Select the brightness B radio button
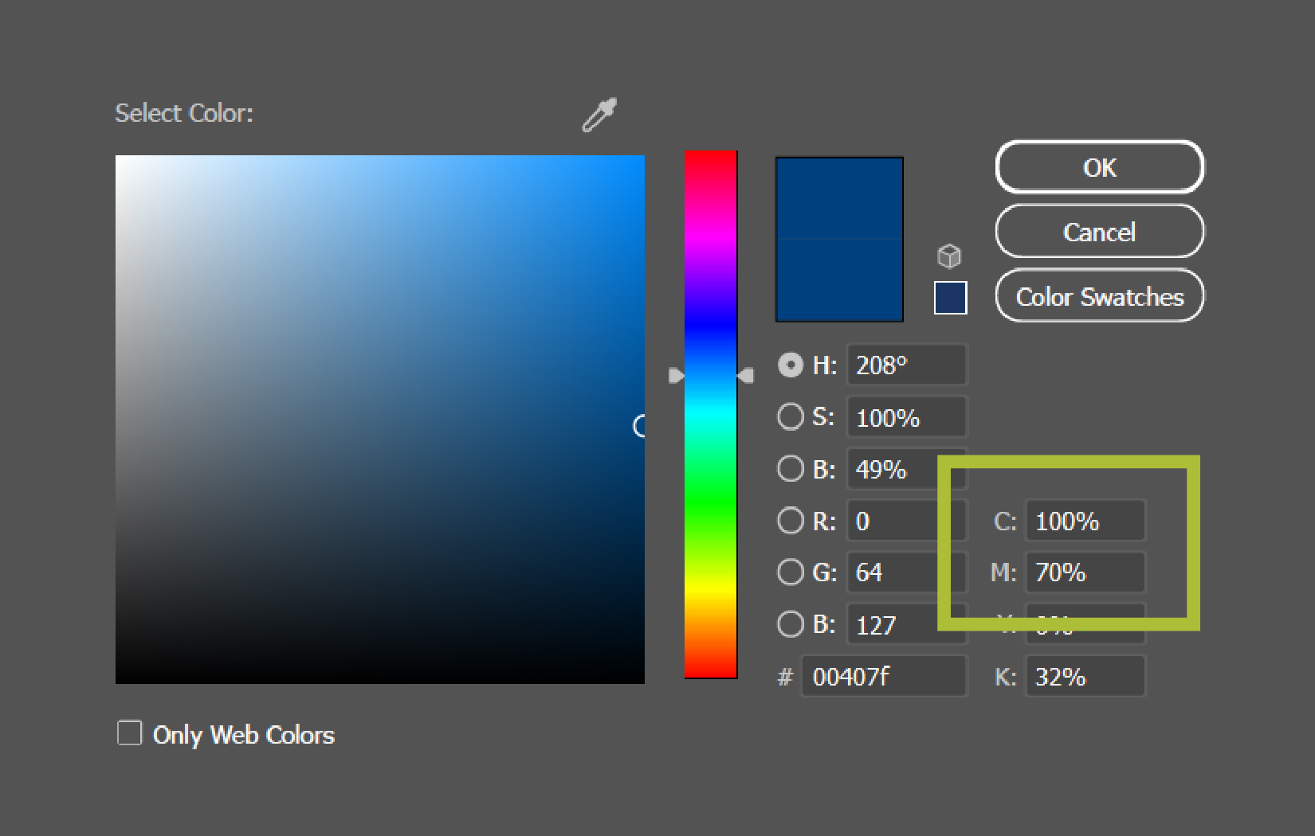The height and width of the screenshot is (836, 1315). (791, 469)
